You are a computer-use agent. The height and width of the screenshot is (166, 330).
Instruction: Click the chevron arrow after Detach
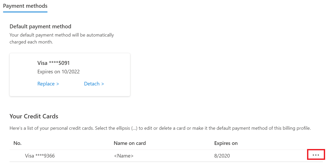click(x=103, y=84)
